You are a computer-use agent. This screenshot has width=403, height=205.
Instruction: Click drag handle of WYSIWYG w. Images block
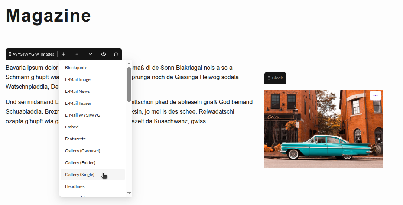[10, 54]
